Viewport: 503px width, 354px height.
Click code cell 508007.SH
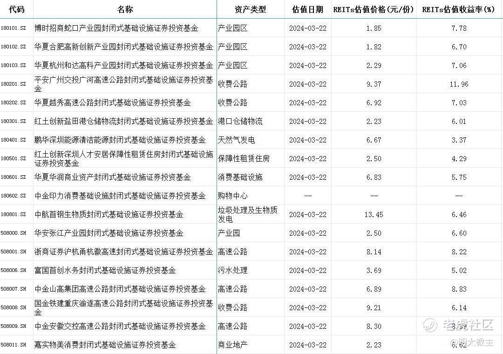tap(13, 288)
